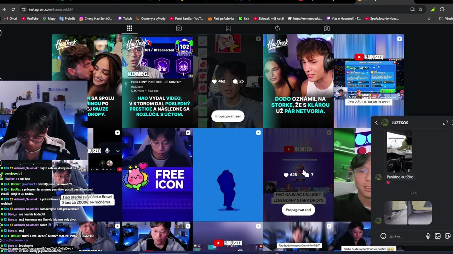Open the browser extensions puzzle icon

click(x=442, y=9)
